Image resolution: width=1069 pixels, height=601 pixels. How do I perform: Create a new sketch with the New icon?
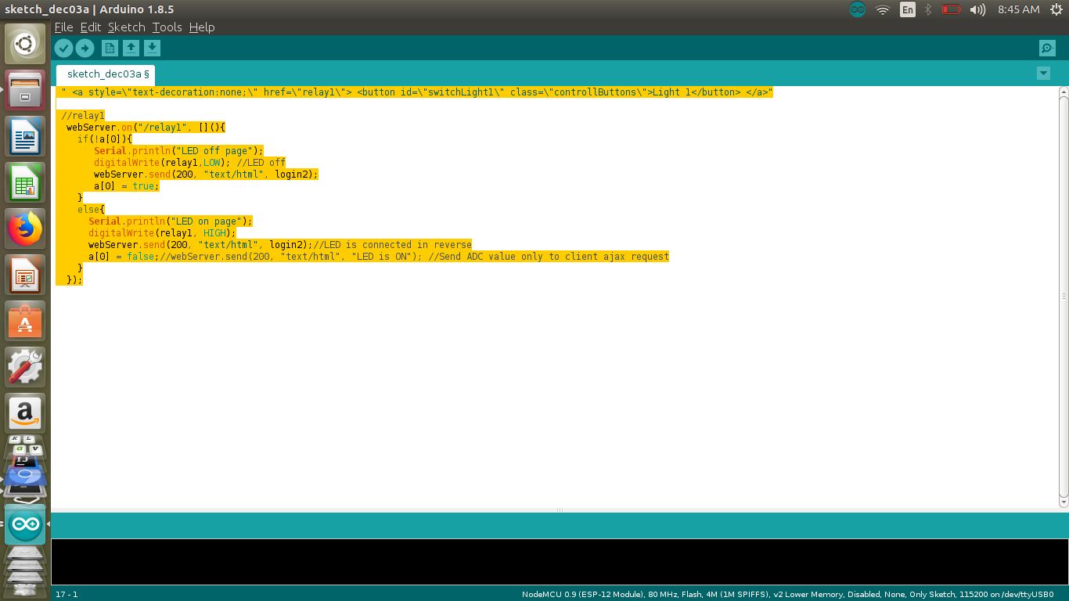point(110,49)
